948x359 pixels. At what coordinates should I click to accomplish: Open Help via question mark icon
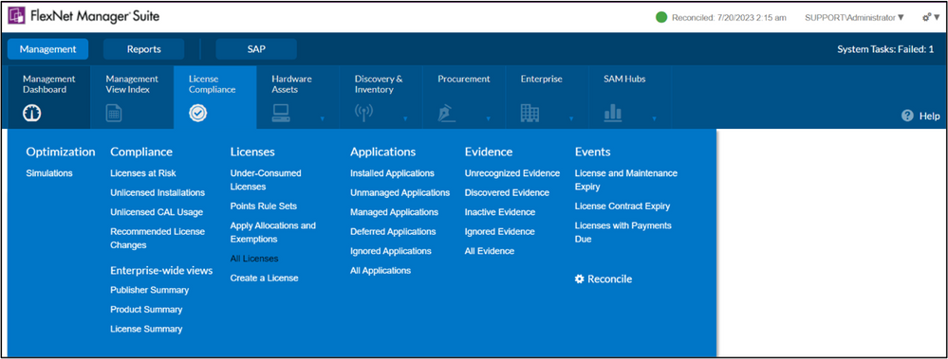click(x=907, y=116)
